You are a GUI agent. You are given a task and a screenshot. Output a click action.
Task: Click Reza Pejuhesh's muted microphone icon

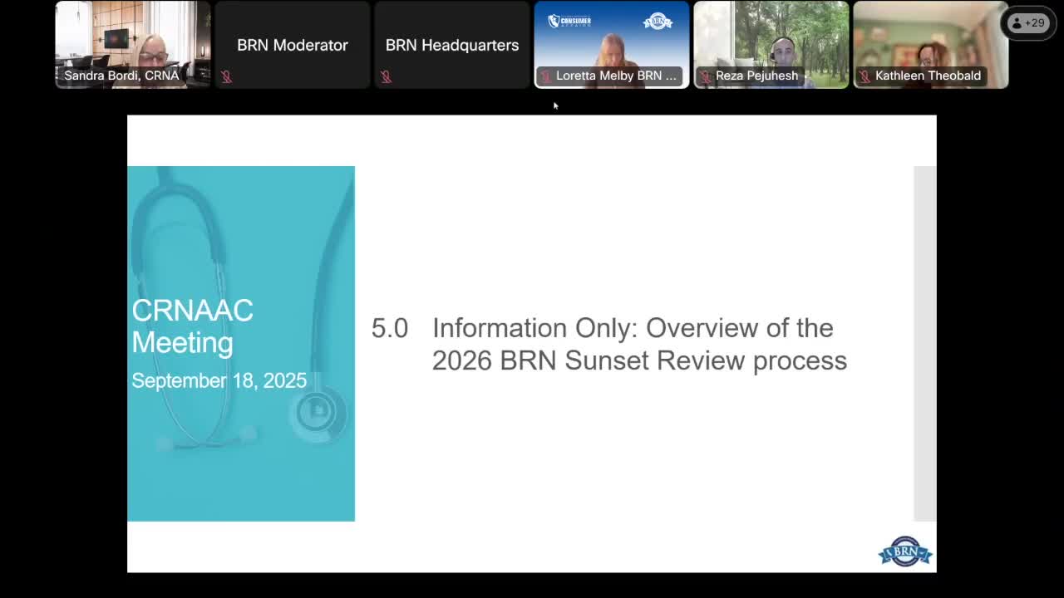(705, 76)
